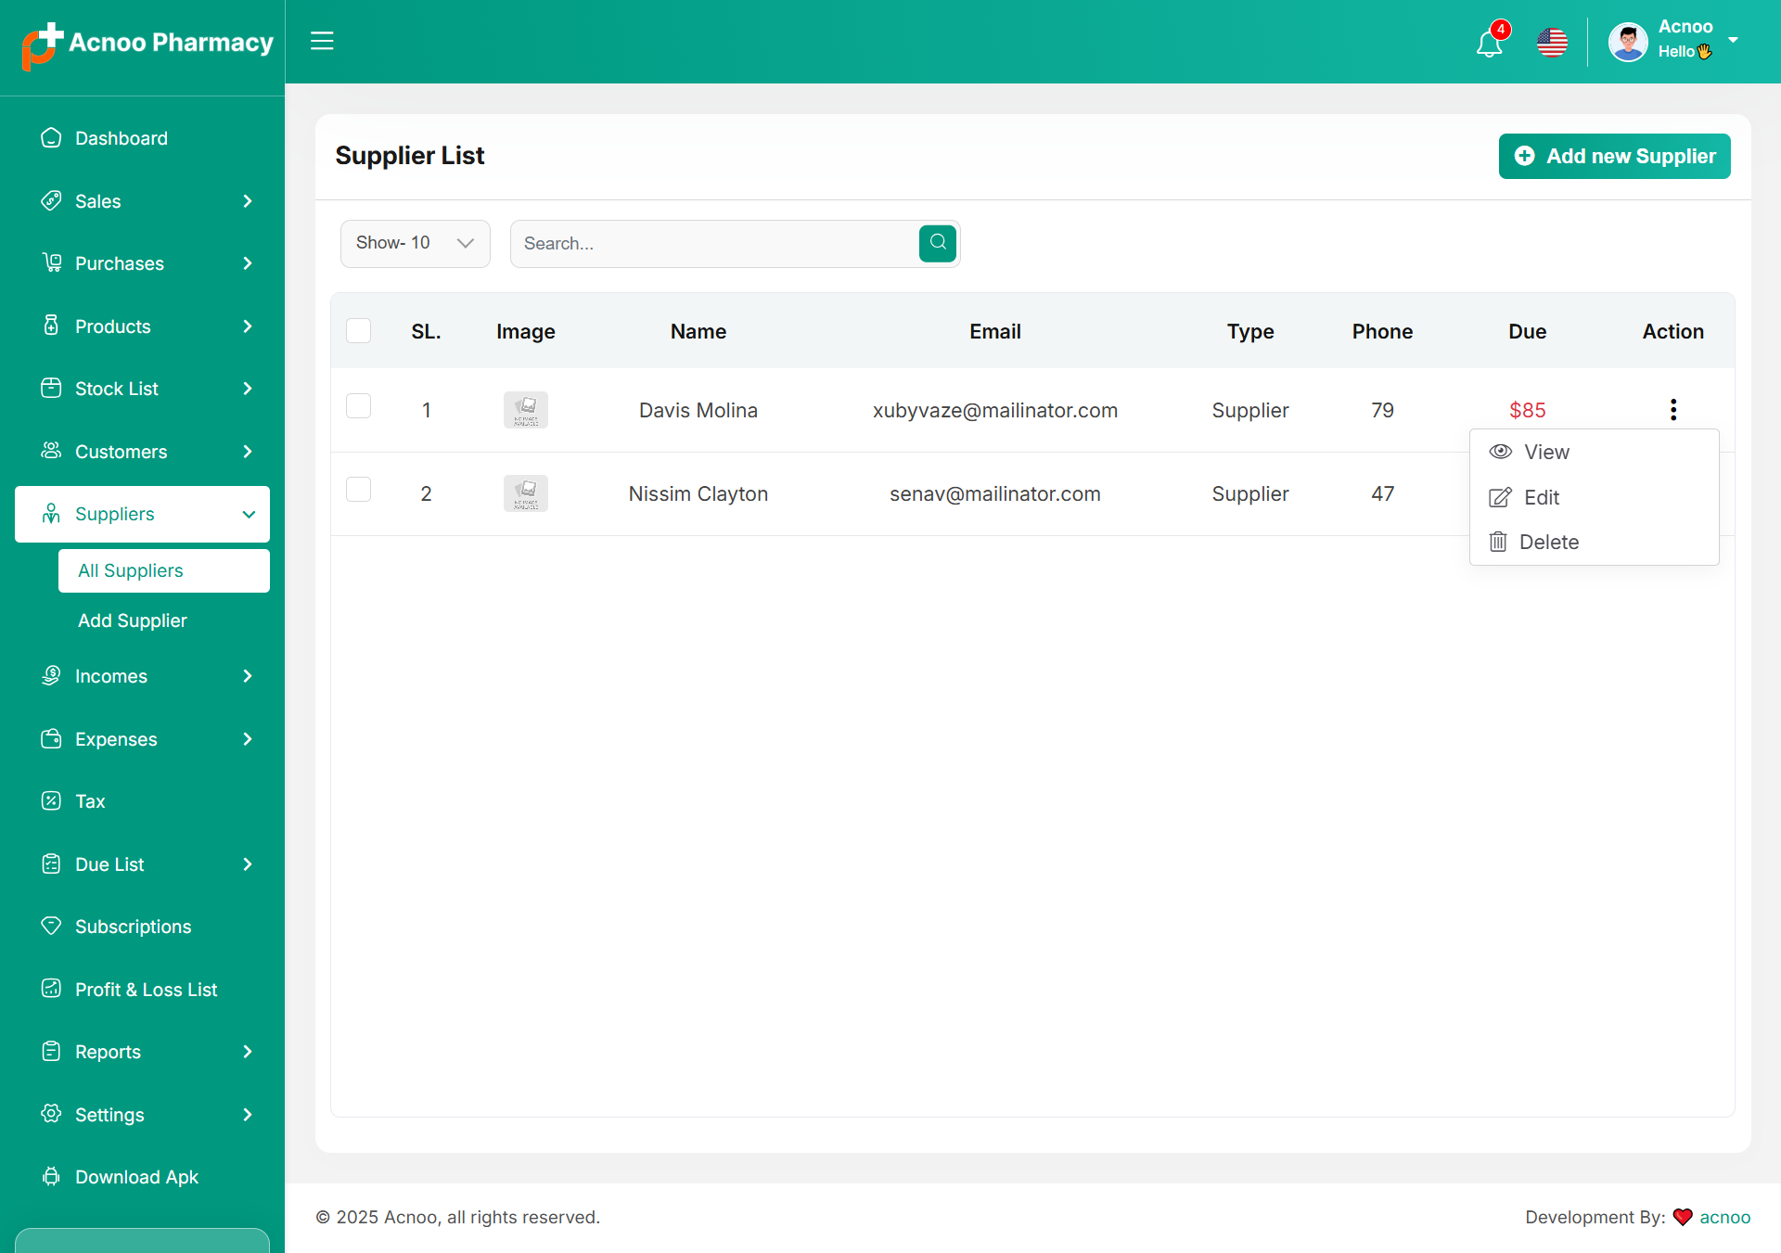Toggle the select-all checkbox in table header

coord(358,331)
